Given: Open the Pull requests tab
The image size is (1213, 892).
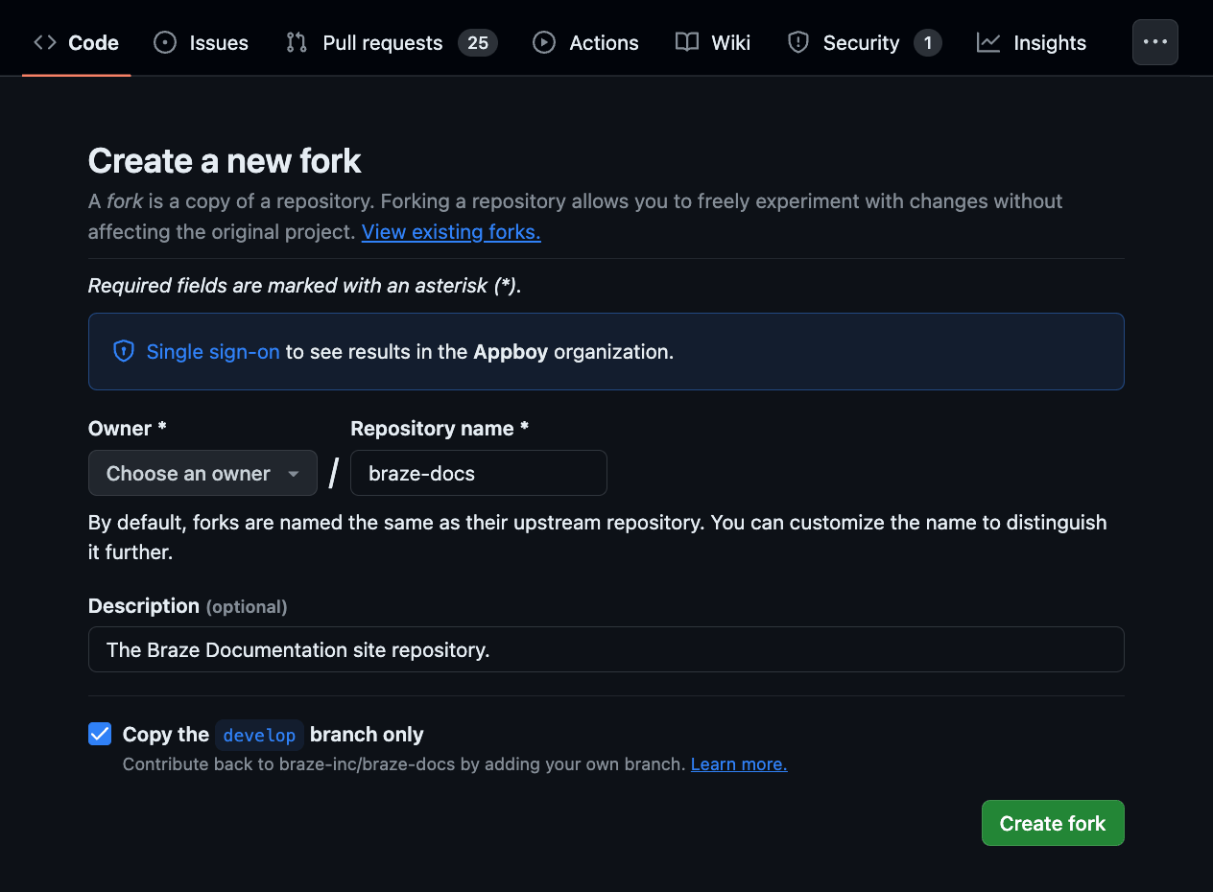Looking at the screenshot, I should tap(392, 42).
